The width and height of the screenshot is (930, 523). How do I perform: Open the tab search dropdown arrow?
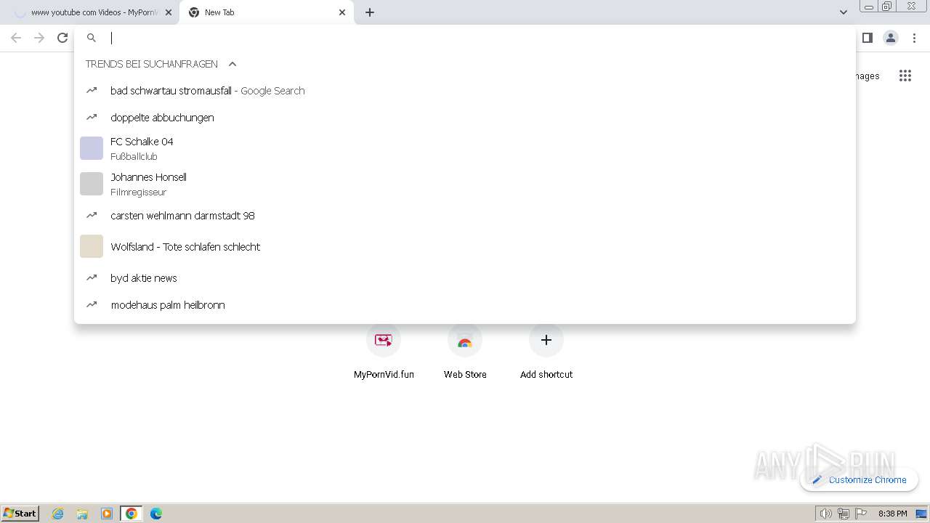843,12
